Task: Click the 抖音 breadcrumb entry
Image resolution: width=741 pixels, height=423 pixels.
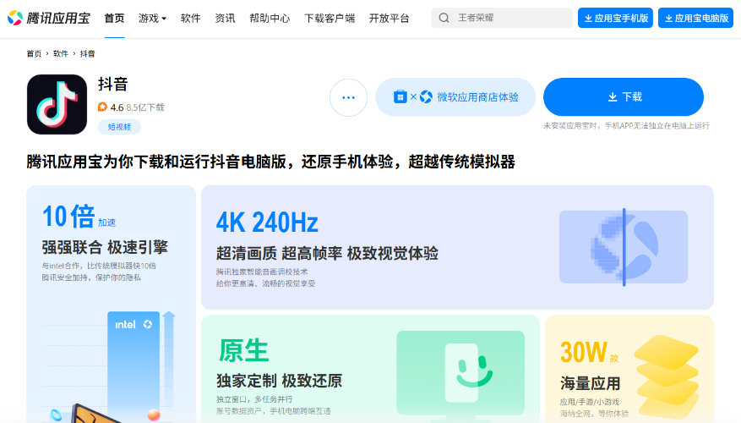Action: click(x=87, y=54)
